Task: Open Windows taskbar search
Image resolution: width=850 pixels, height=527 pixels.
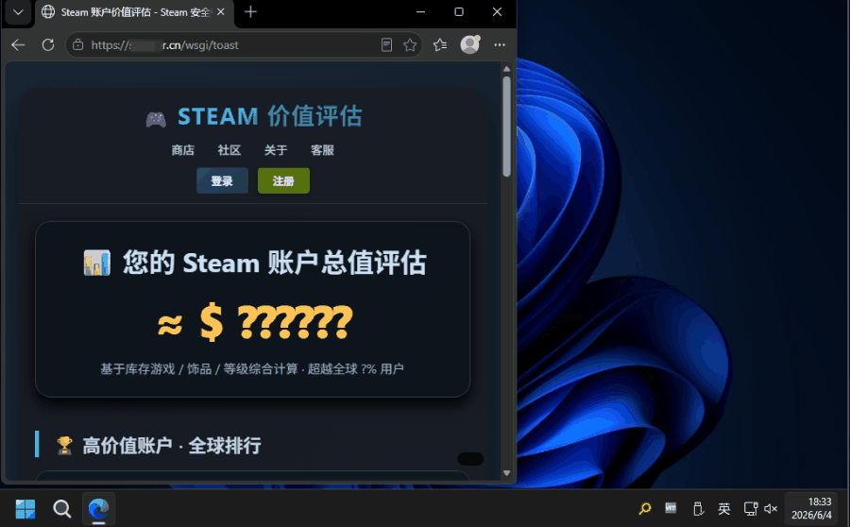Action: (x=61, y=509)
